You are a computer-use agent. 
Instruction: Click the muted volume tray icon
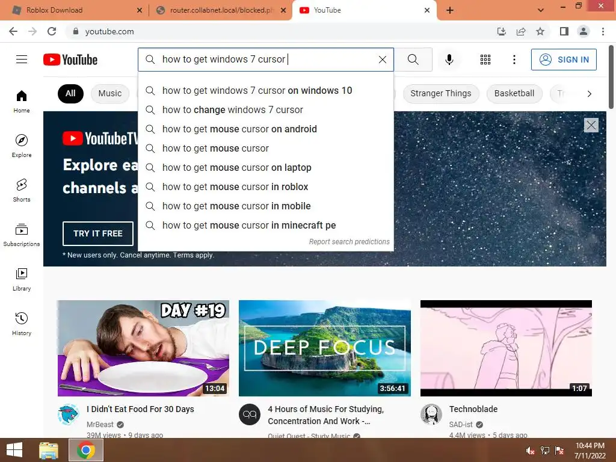point(531,450)
